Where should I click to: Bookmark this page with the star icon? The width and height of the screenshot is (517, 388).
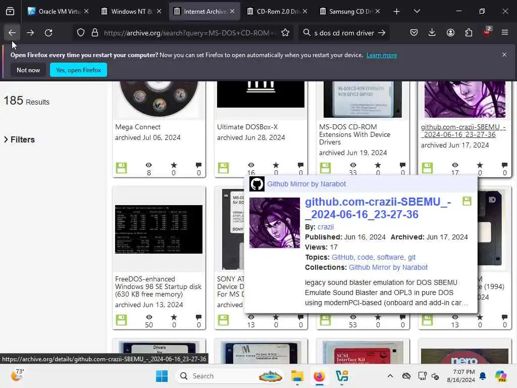click(x=285, y=33)
